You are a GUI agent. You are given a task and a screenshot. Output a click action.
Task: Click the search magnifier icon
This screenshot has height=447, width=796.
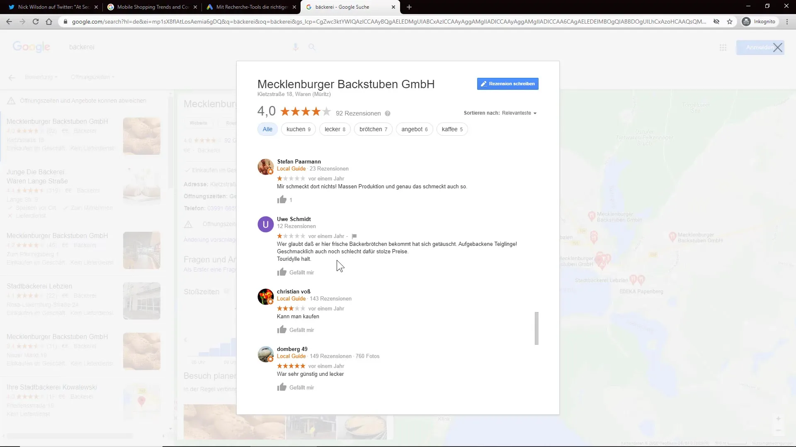click(312, 47)
